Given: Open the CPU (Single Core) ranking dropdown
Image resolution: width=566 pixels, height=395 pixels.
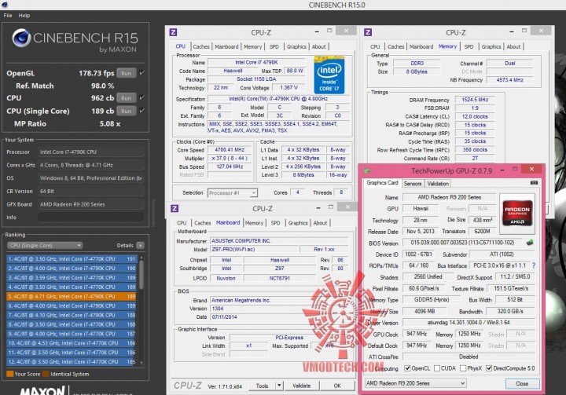Looking at the screenshot, I should pyautogui.click(x=45, y=245).
